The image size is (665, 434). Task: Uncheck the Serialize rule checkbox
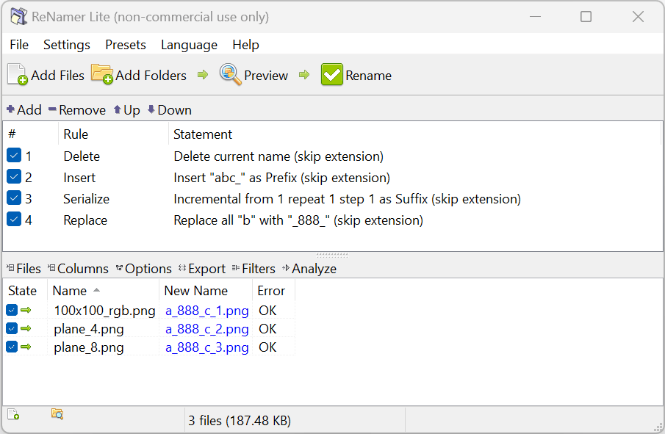[x=14, y=198]
